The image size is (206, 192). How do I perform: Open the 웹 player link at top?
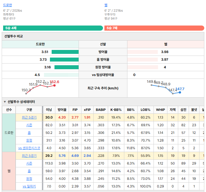(x=106, y=5)
